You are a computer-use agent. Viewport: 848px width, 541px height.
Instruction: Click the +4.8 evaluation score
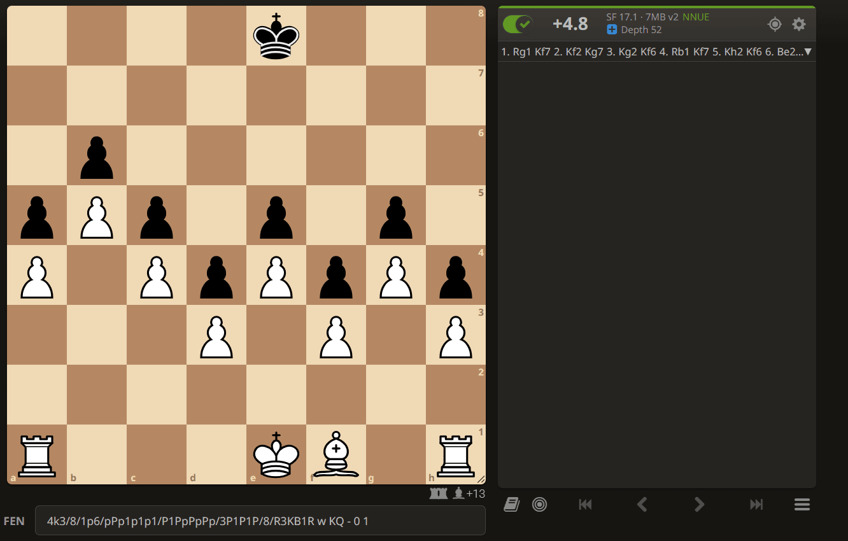tap(570, 24)
